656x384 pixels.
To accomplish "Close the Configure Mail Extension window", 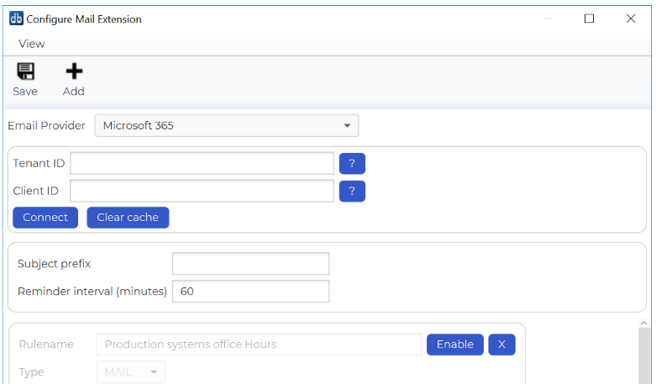I will [x=631, y=18].
